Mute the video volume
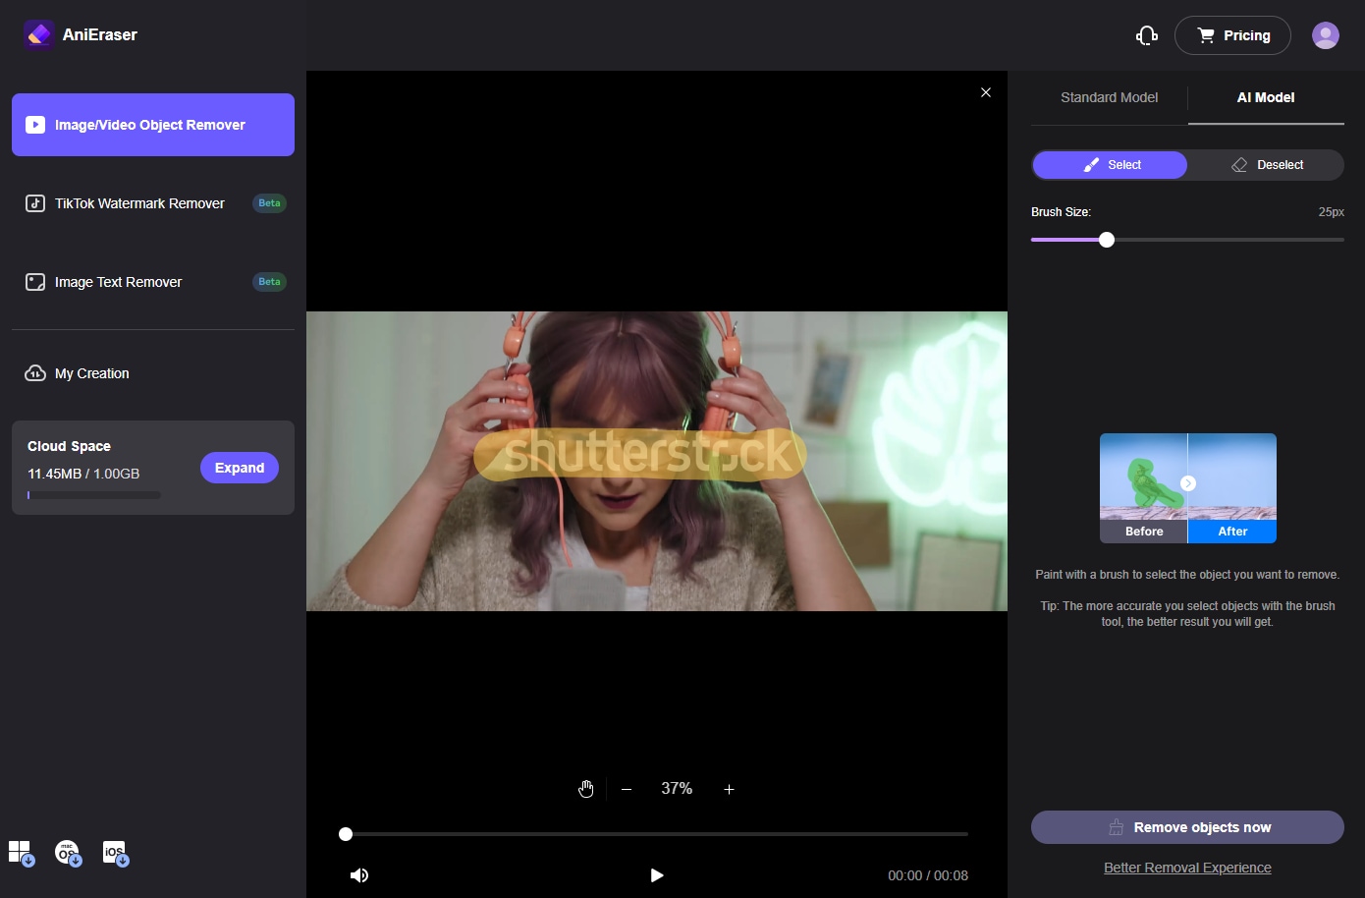 point(359,875)
